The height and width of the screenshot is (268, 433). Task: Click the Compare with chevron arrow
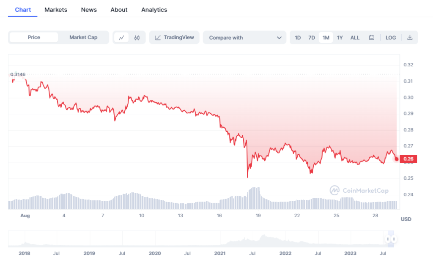pyautogui.click(x=279, y=38)
